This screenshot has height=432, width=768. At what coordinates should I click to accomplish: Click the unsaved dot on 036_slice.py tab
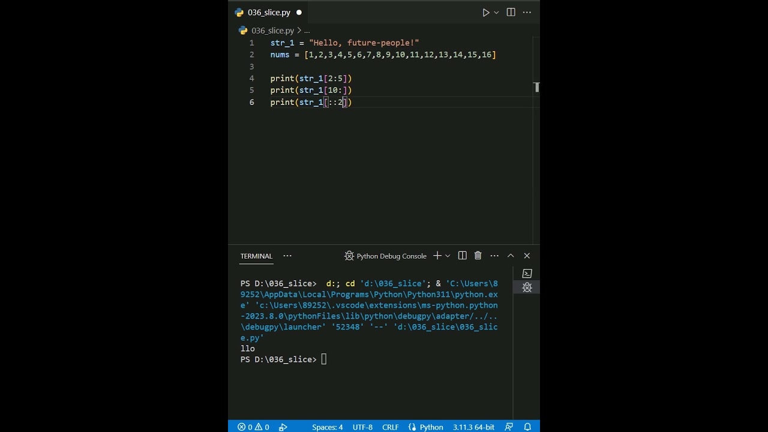point(299,13)
